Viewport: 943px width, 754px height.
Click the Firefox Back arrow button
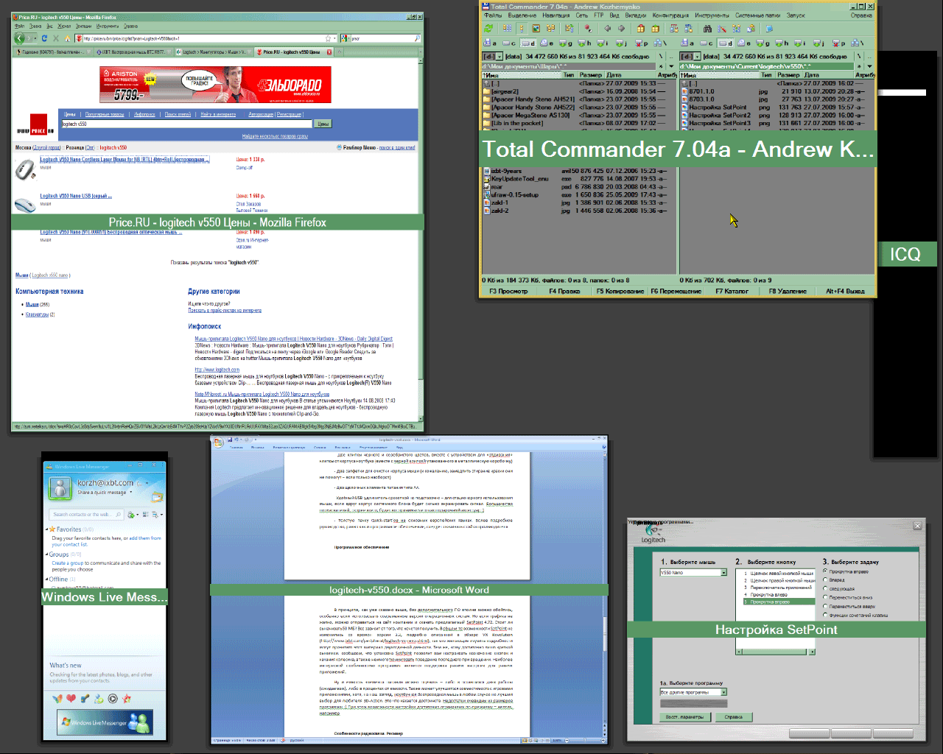(x=20, y=38)
